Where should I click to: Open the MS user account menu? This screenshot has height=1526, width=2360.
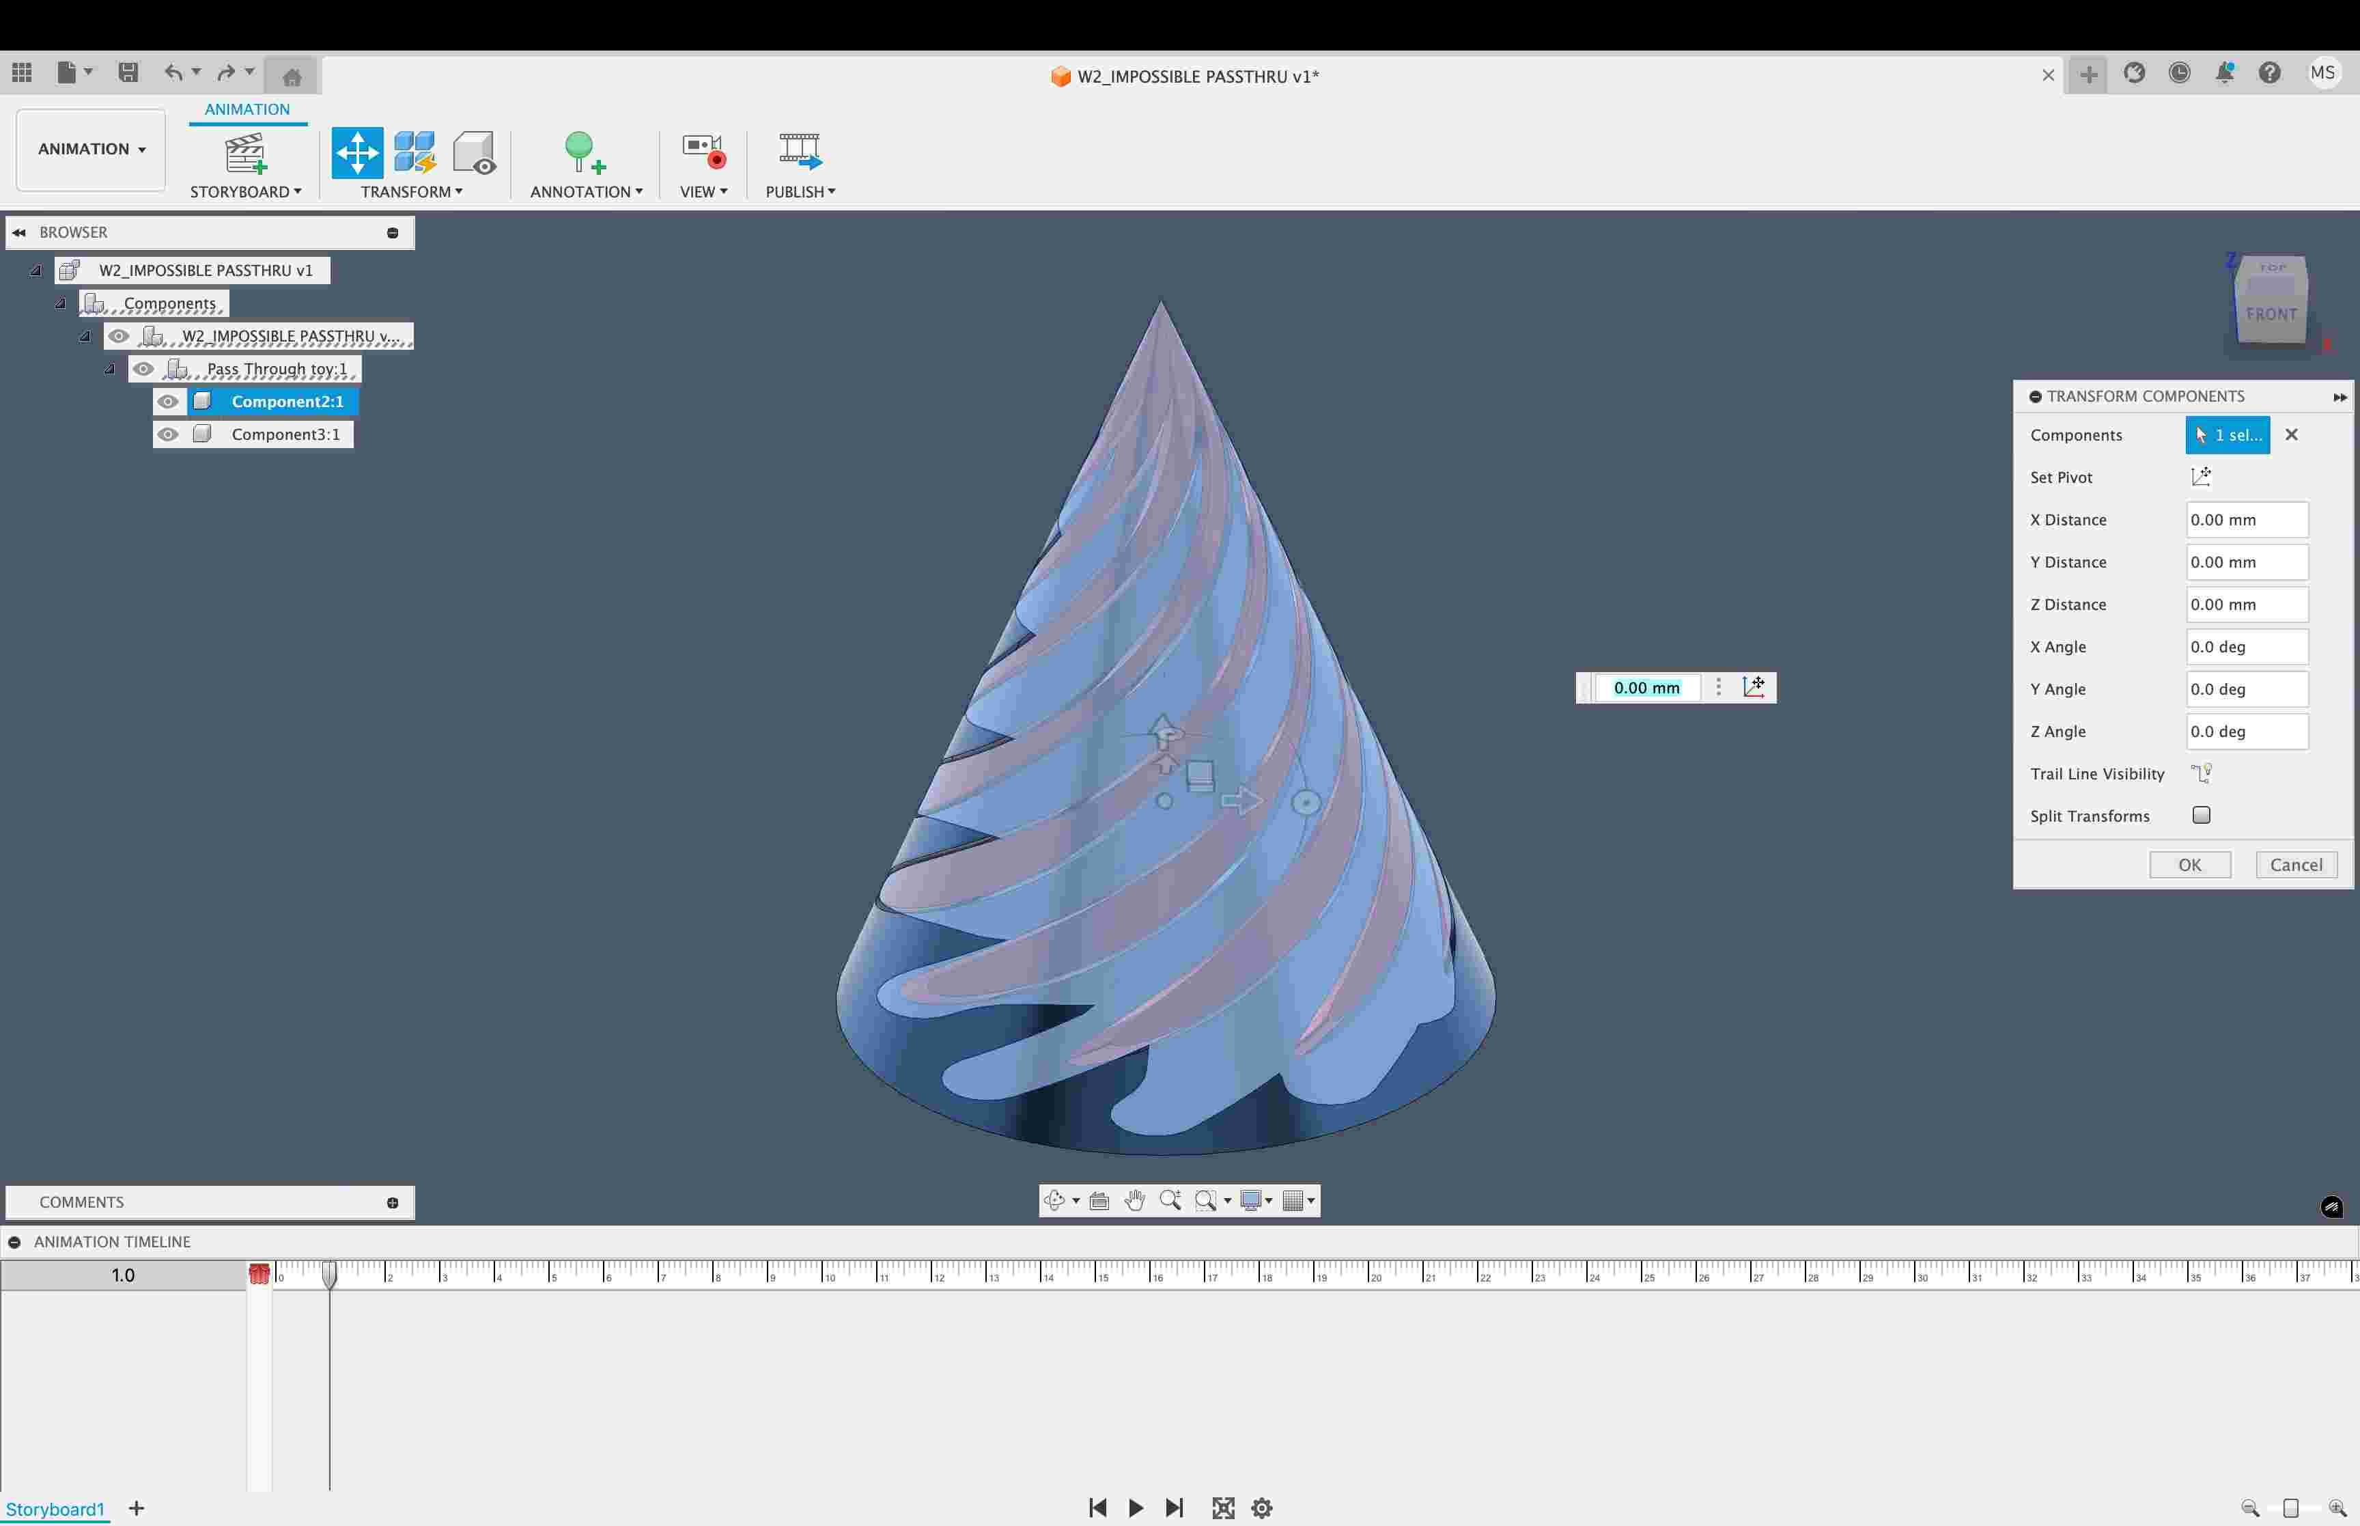tap(2322, 72)
